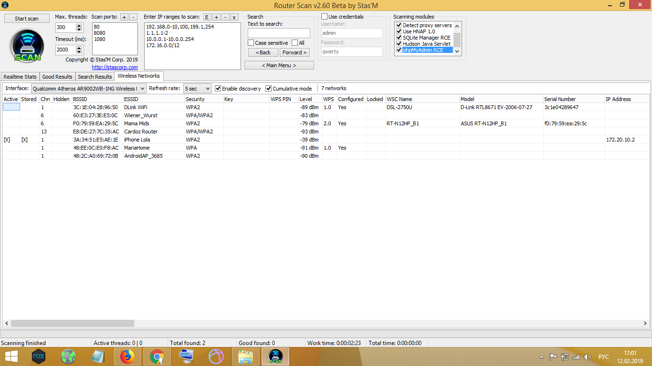Click the Forward search button
The height and width of the screenshot is (366, 652).
pos(294,52)
